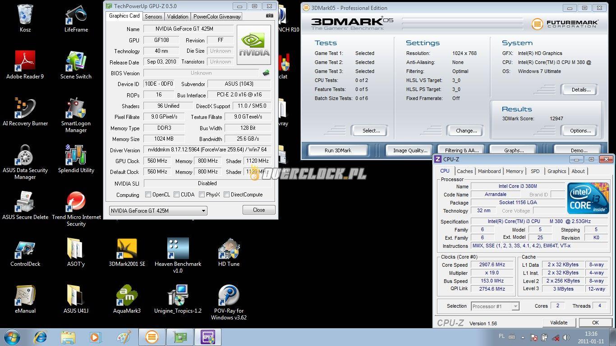This screenshot has height=346, width=616.
Task: Open Windows Start menu orb
Action: click(x=12, y=337)
